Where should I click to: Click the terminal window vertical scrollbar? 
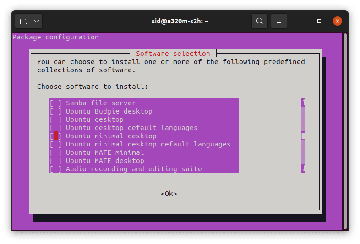coord(345,131)
